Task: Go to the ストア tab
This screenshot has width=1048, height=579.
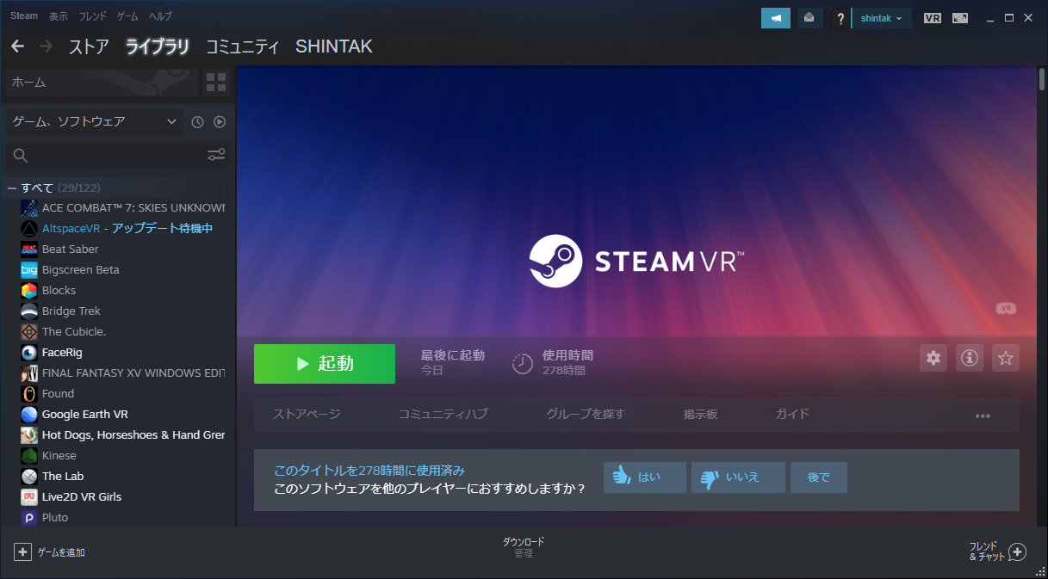Action: [x=89, y=46]
